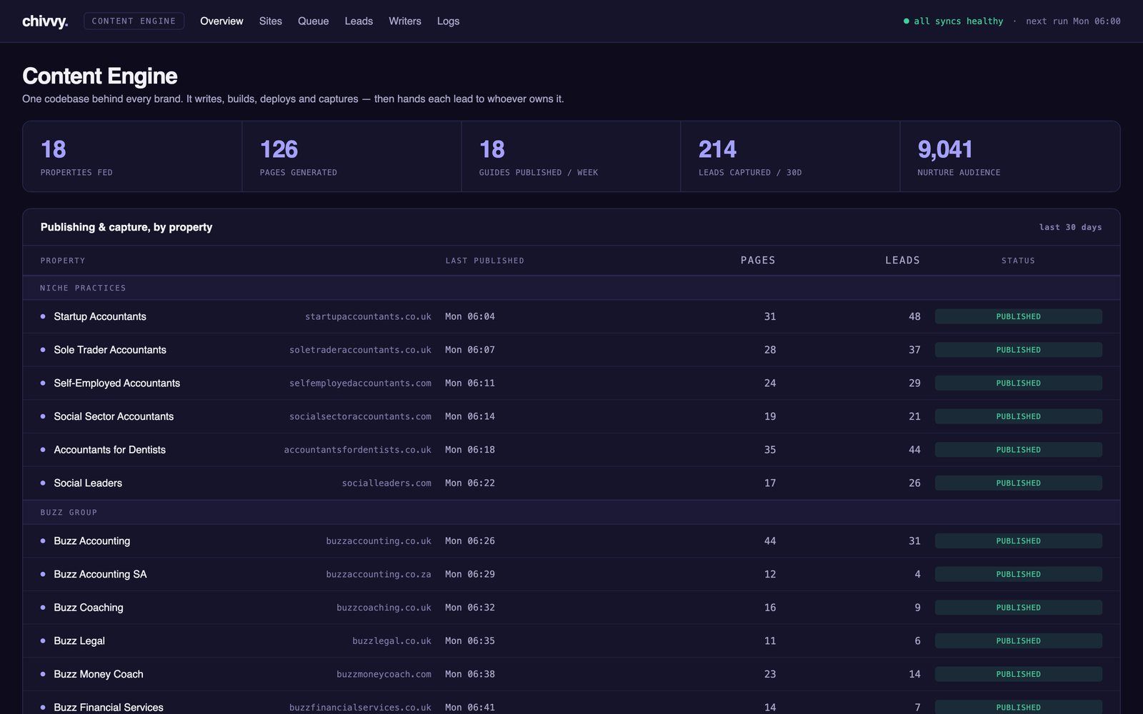Open the Writers tab
This screenshot has height=714, width=1143.
click(405, 21)
